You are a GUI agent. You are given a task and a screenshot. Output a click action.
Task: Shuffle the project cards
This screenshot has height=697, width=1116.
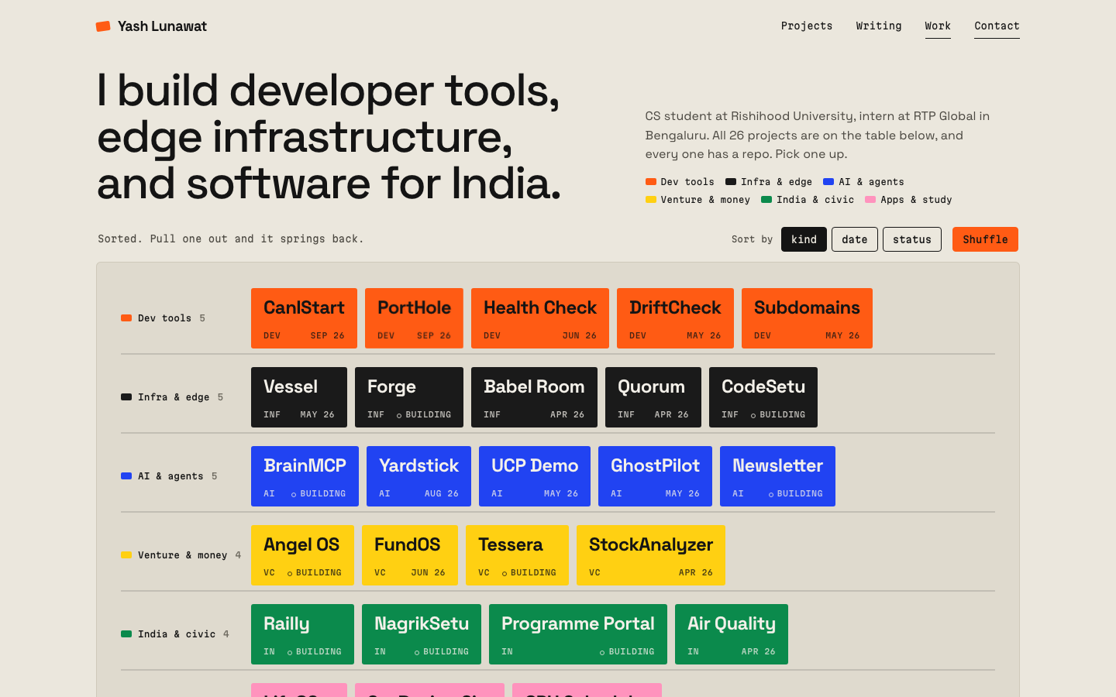pos(985,239)
